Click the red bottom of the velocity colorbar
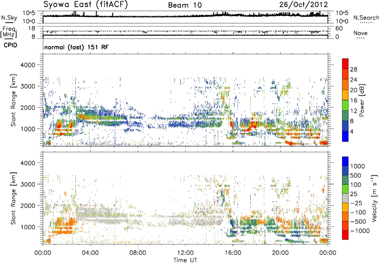This screenshot has height=263, width=379. [345, 235]
